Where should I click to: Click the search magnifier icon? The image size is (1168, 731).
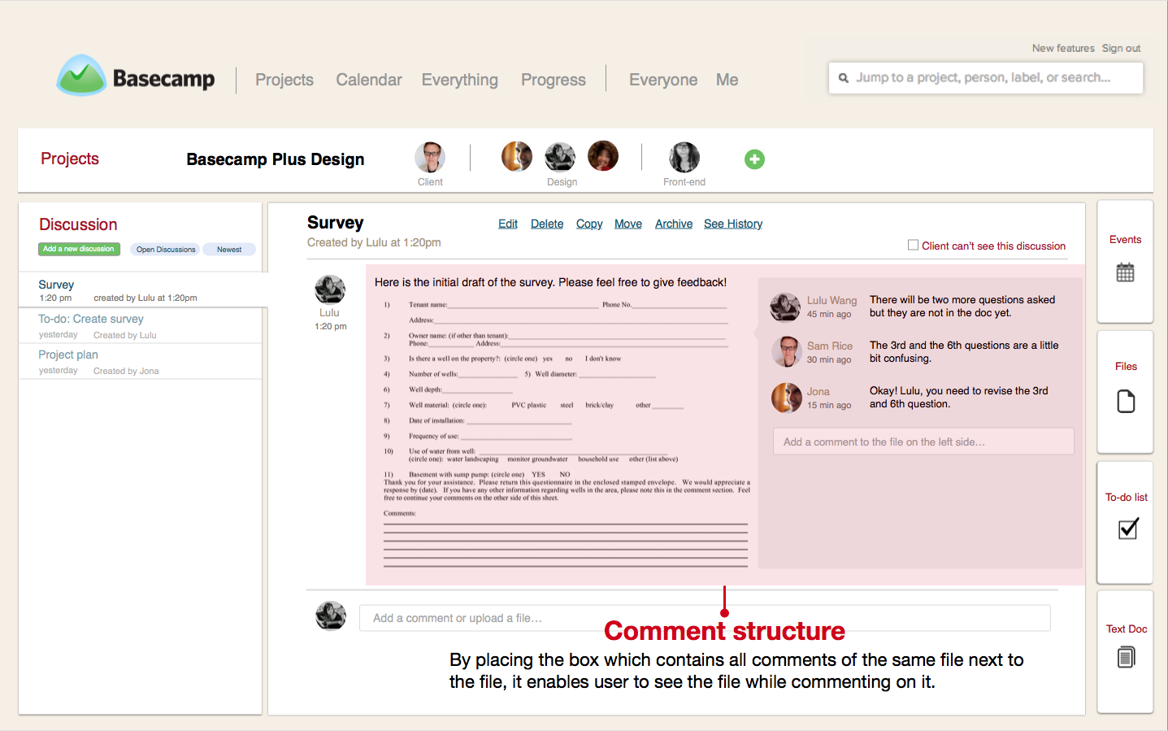point(844,78)
